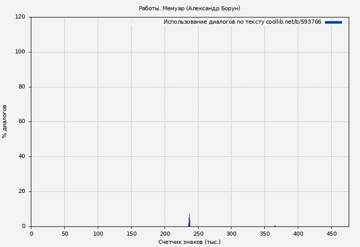Click the x-axis tick label 150
Viewport: 360px width, 247px height.
(x=131, y=234)
